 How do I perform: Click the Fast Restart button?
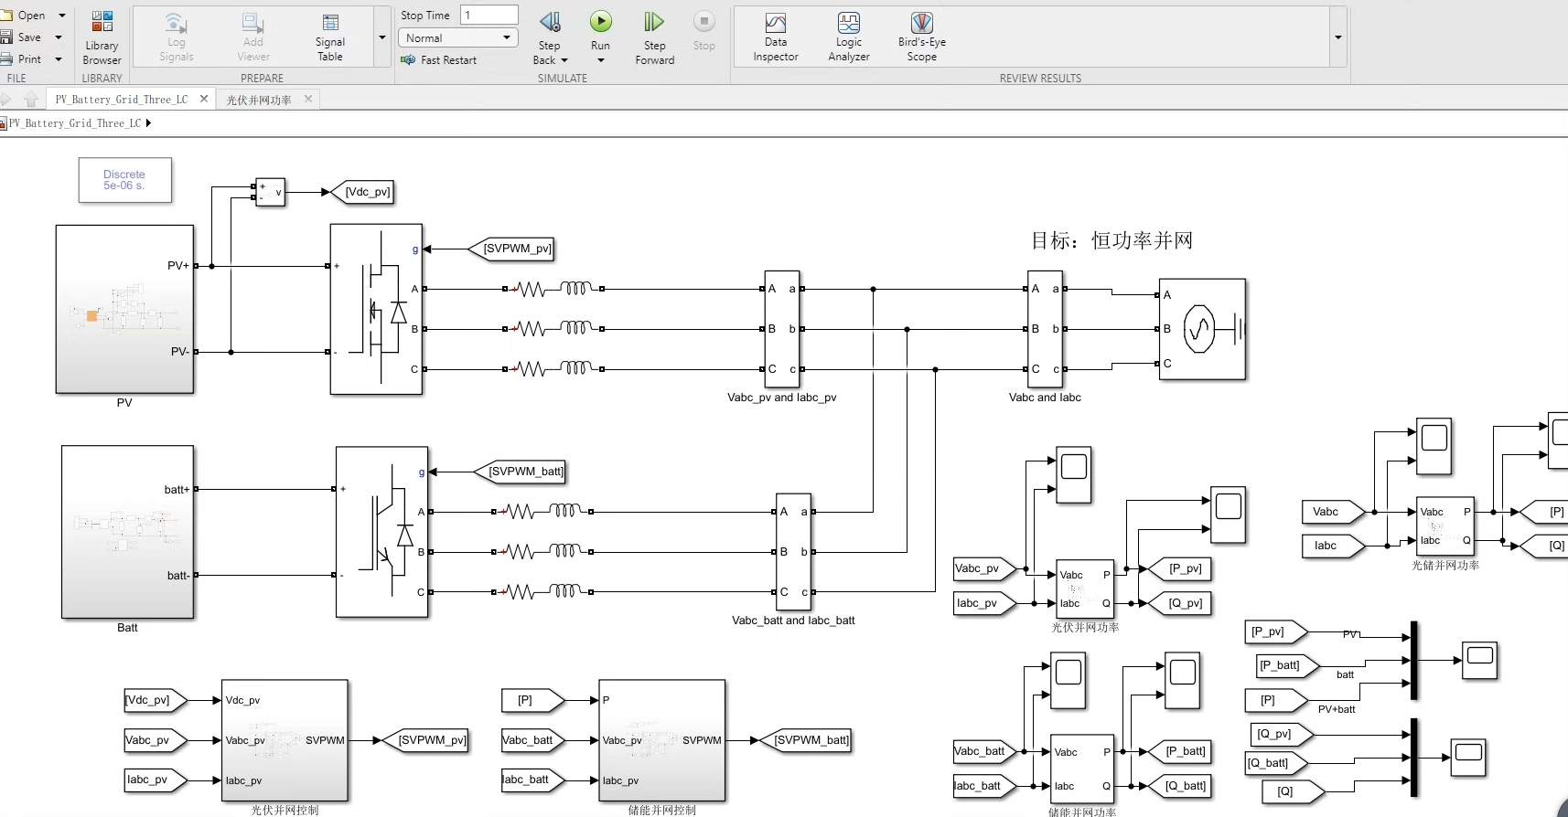pos(439,60)
